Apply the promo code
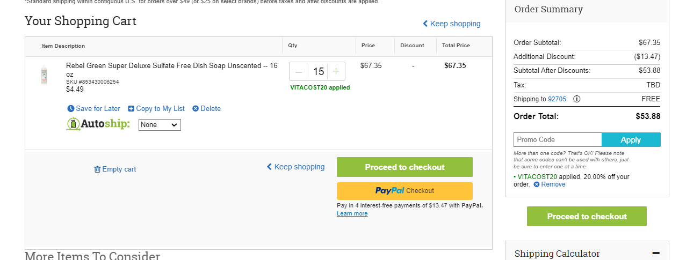This screenshot has height=260, width=679. click(631, 139)
